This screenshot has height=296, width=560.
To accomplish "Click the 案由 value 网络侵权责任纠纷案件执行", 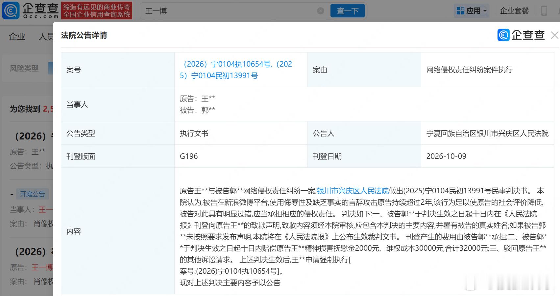I will (x=469, y=70).
